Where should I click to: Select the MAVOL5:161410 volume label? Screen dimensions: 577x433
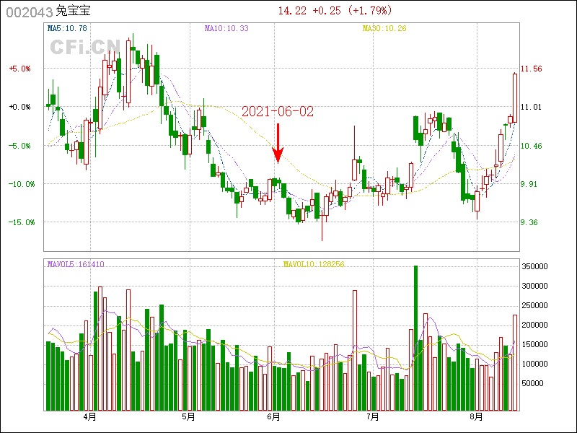(x=76, y=264)
